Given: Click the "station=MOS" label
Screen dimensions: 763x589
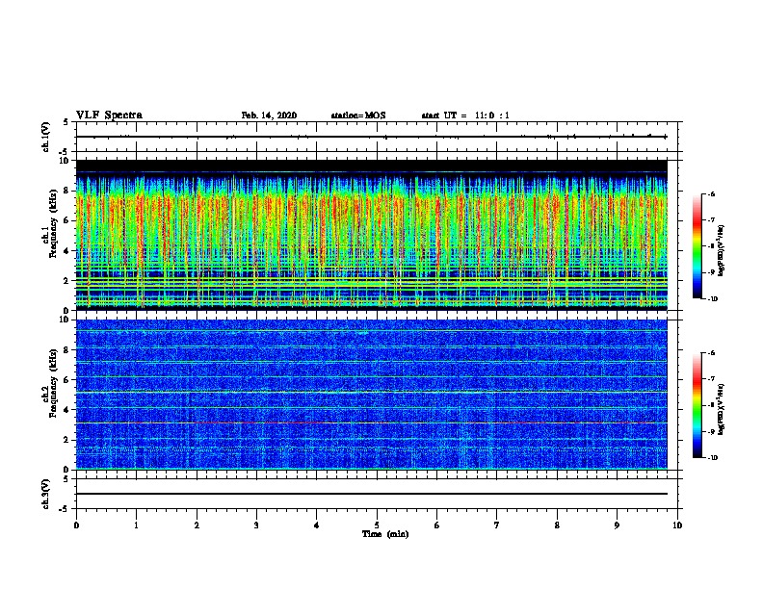Looking at the screenshot, I should 358,115.
